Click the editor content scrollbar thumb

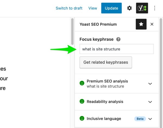pyautogui.click(x=73, y=31)
